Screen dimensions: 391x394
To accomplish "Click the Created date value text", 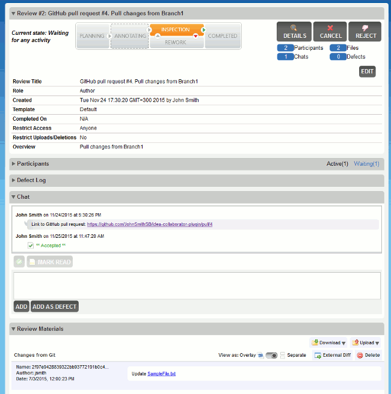I will click(139, 100).
